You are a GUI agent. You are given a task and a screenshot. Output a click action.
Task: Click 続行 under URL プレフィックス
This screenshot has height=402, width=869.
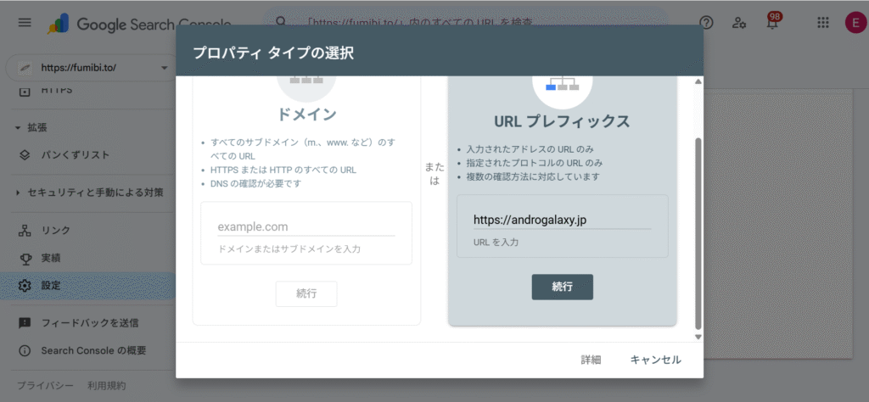point(563,287)
